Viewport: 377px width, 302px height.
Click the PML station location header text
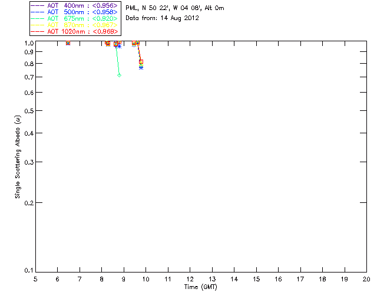click(175, 8)
